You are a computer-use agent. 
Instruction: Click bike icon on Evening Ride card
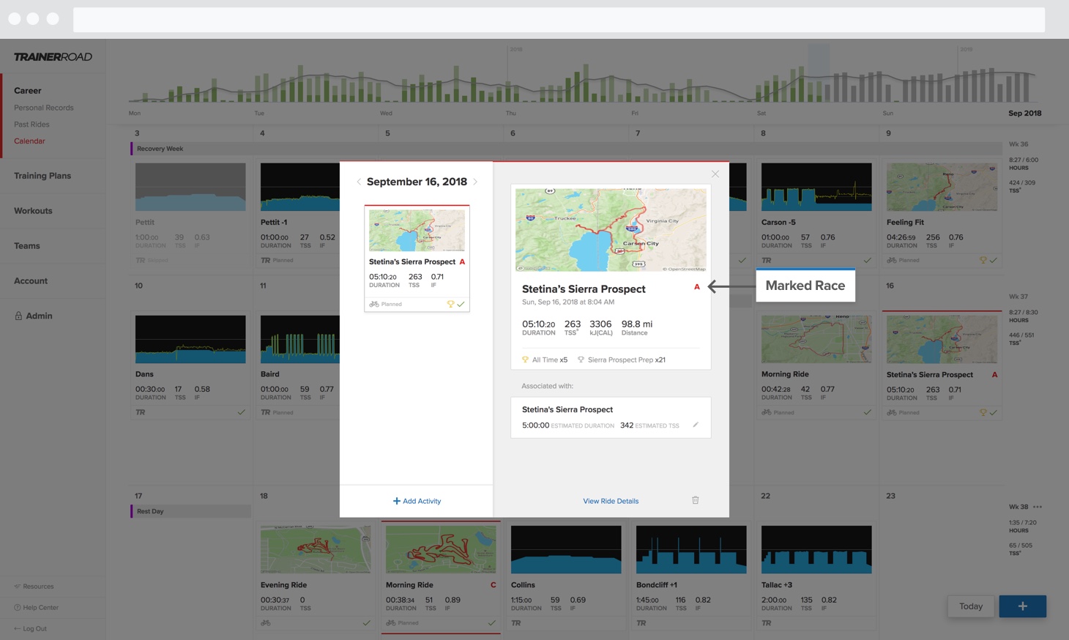click(266, 623)
